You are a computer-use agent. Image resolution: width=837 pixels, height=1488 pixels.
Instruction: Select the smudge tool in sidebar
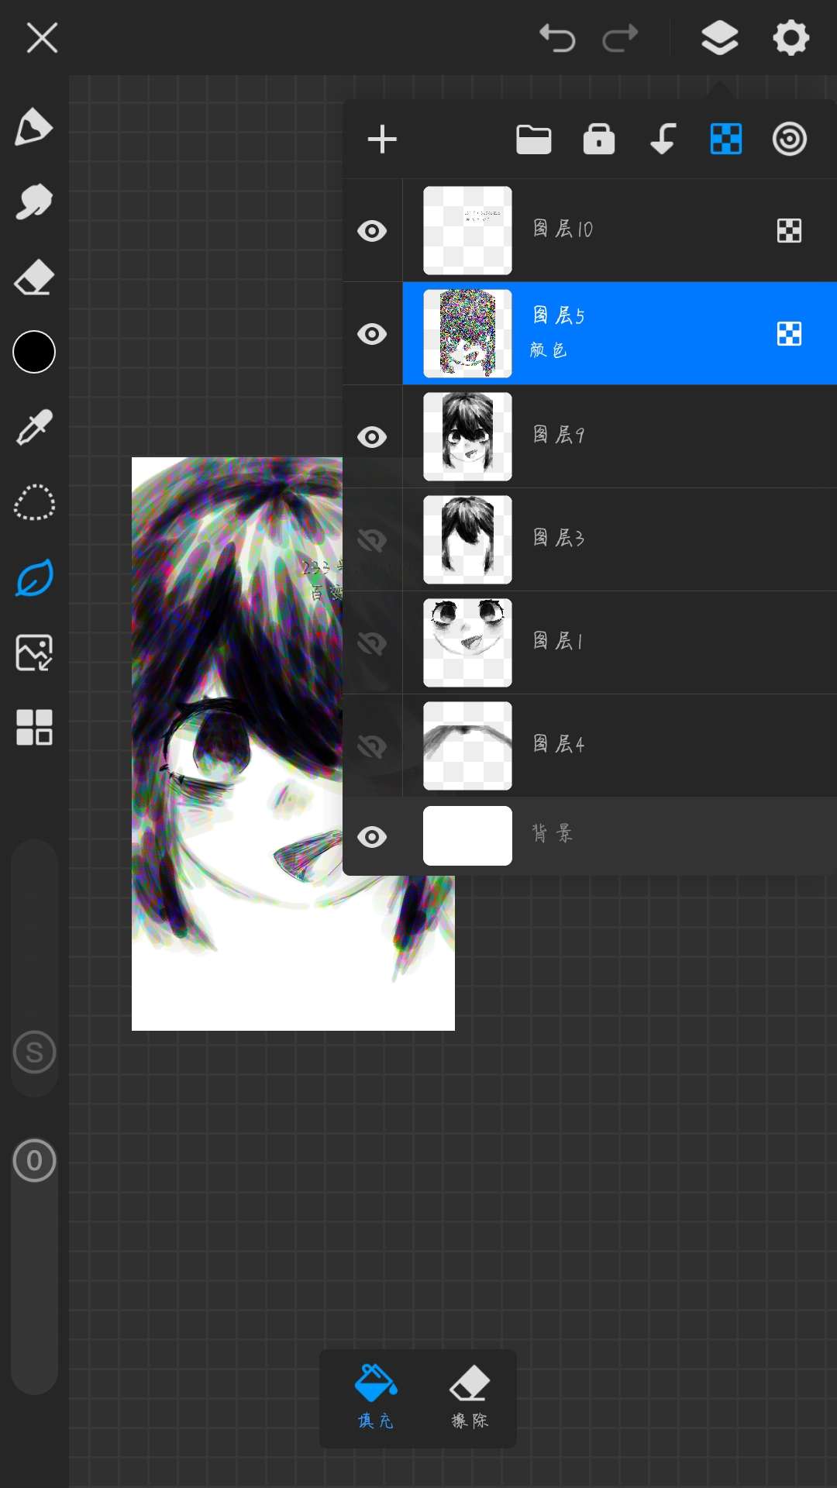(x=34, y=202)
